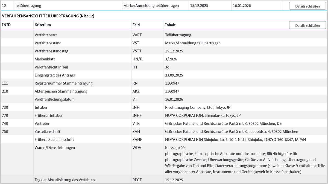Click the Verfahrensstand criterion label

[x=48, y=43]
